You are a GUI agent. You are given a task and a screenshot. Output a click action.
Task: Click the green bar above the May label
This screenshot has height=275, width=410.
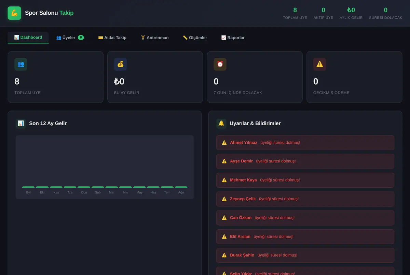tap(139, 187)
